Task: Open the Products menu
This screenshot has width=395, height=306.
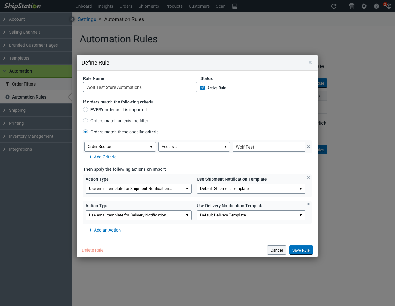Action: pyautogui.click(x=174, y=6)
